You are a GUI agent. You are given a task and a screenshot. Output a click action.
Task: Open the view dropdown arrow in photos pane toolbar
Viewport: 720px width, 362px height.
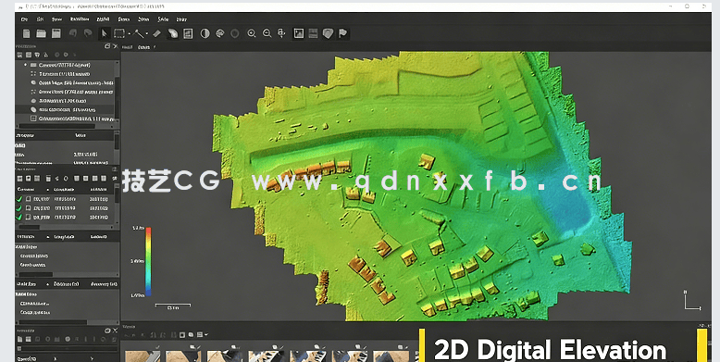[x=206, y=335]
